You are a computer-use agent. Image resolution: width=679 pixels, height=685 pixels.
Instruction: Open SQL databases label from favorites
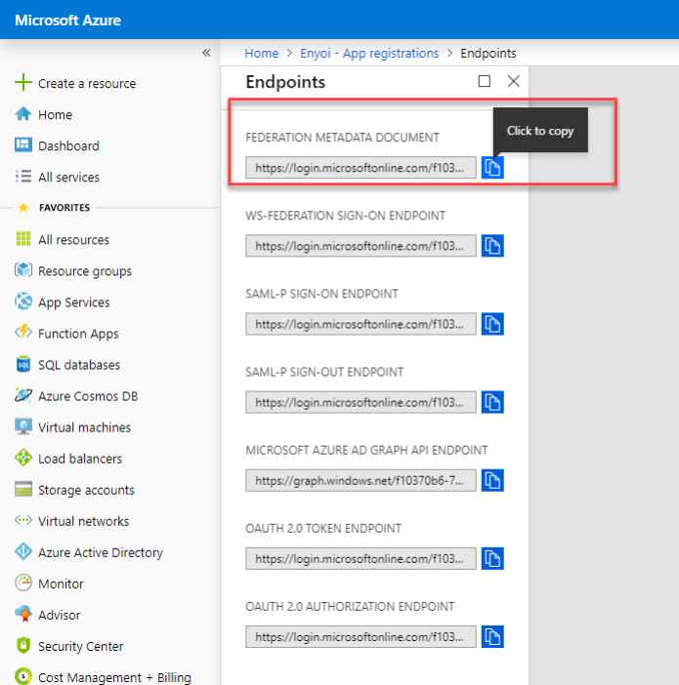(x=79, y=365)
